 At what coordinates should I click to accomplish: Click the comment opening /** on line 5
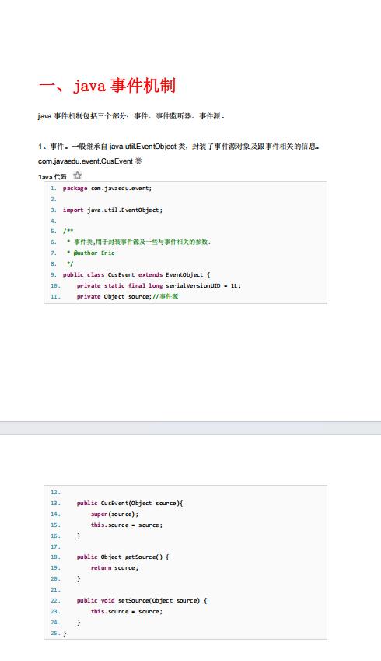pyautogui.click(x=68, y=231)
